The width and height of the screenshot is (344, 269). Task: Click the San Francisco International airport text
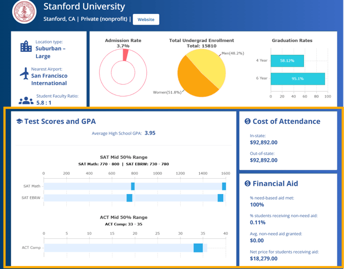click(49, 79)
